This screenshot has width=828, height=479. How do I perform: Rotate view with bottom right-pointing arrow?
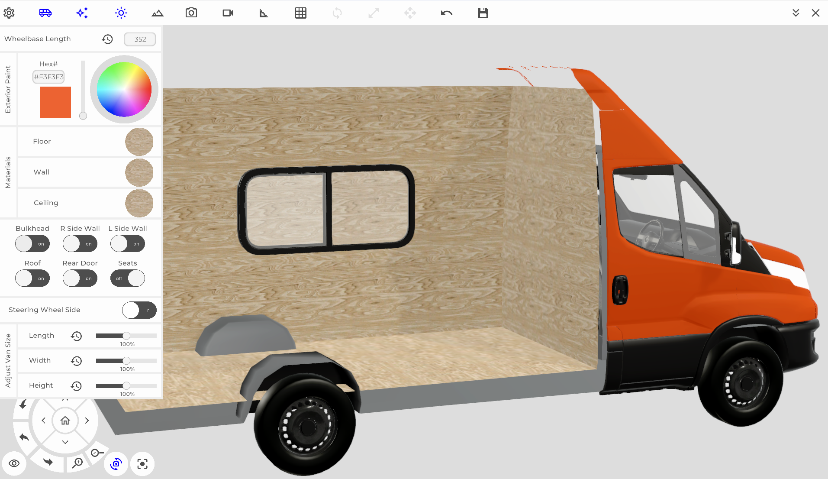(48, 462)
